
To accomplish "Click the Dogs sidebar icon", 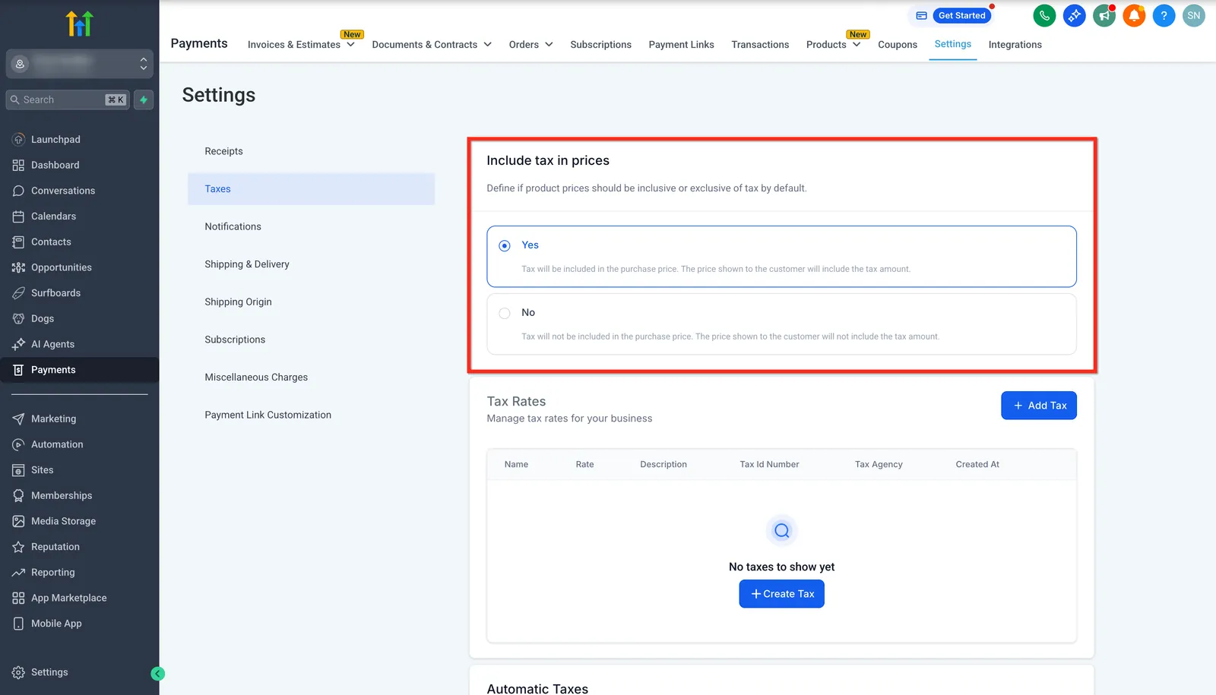I will click(x=18, y=318).
